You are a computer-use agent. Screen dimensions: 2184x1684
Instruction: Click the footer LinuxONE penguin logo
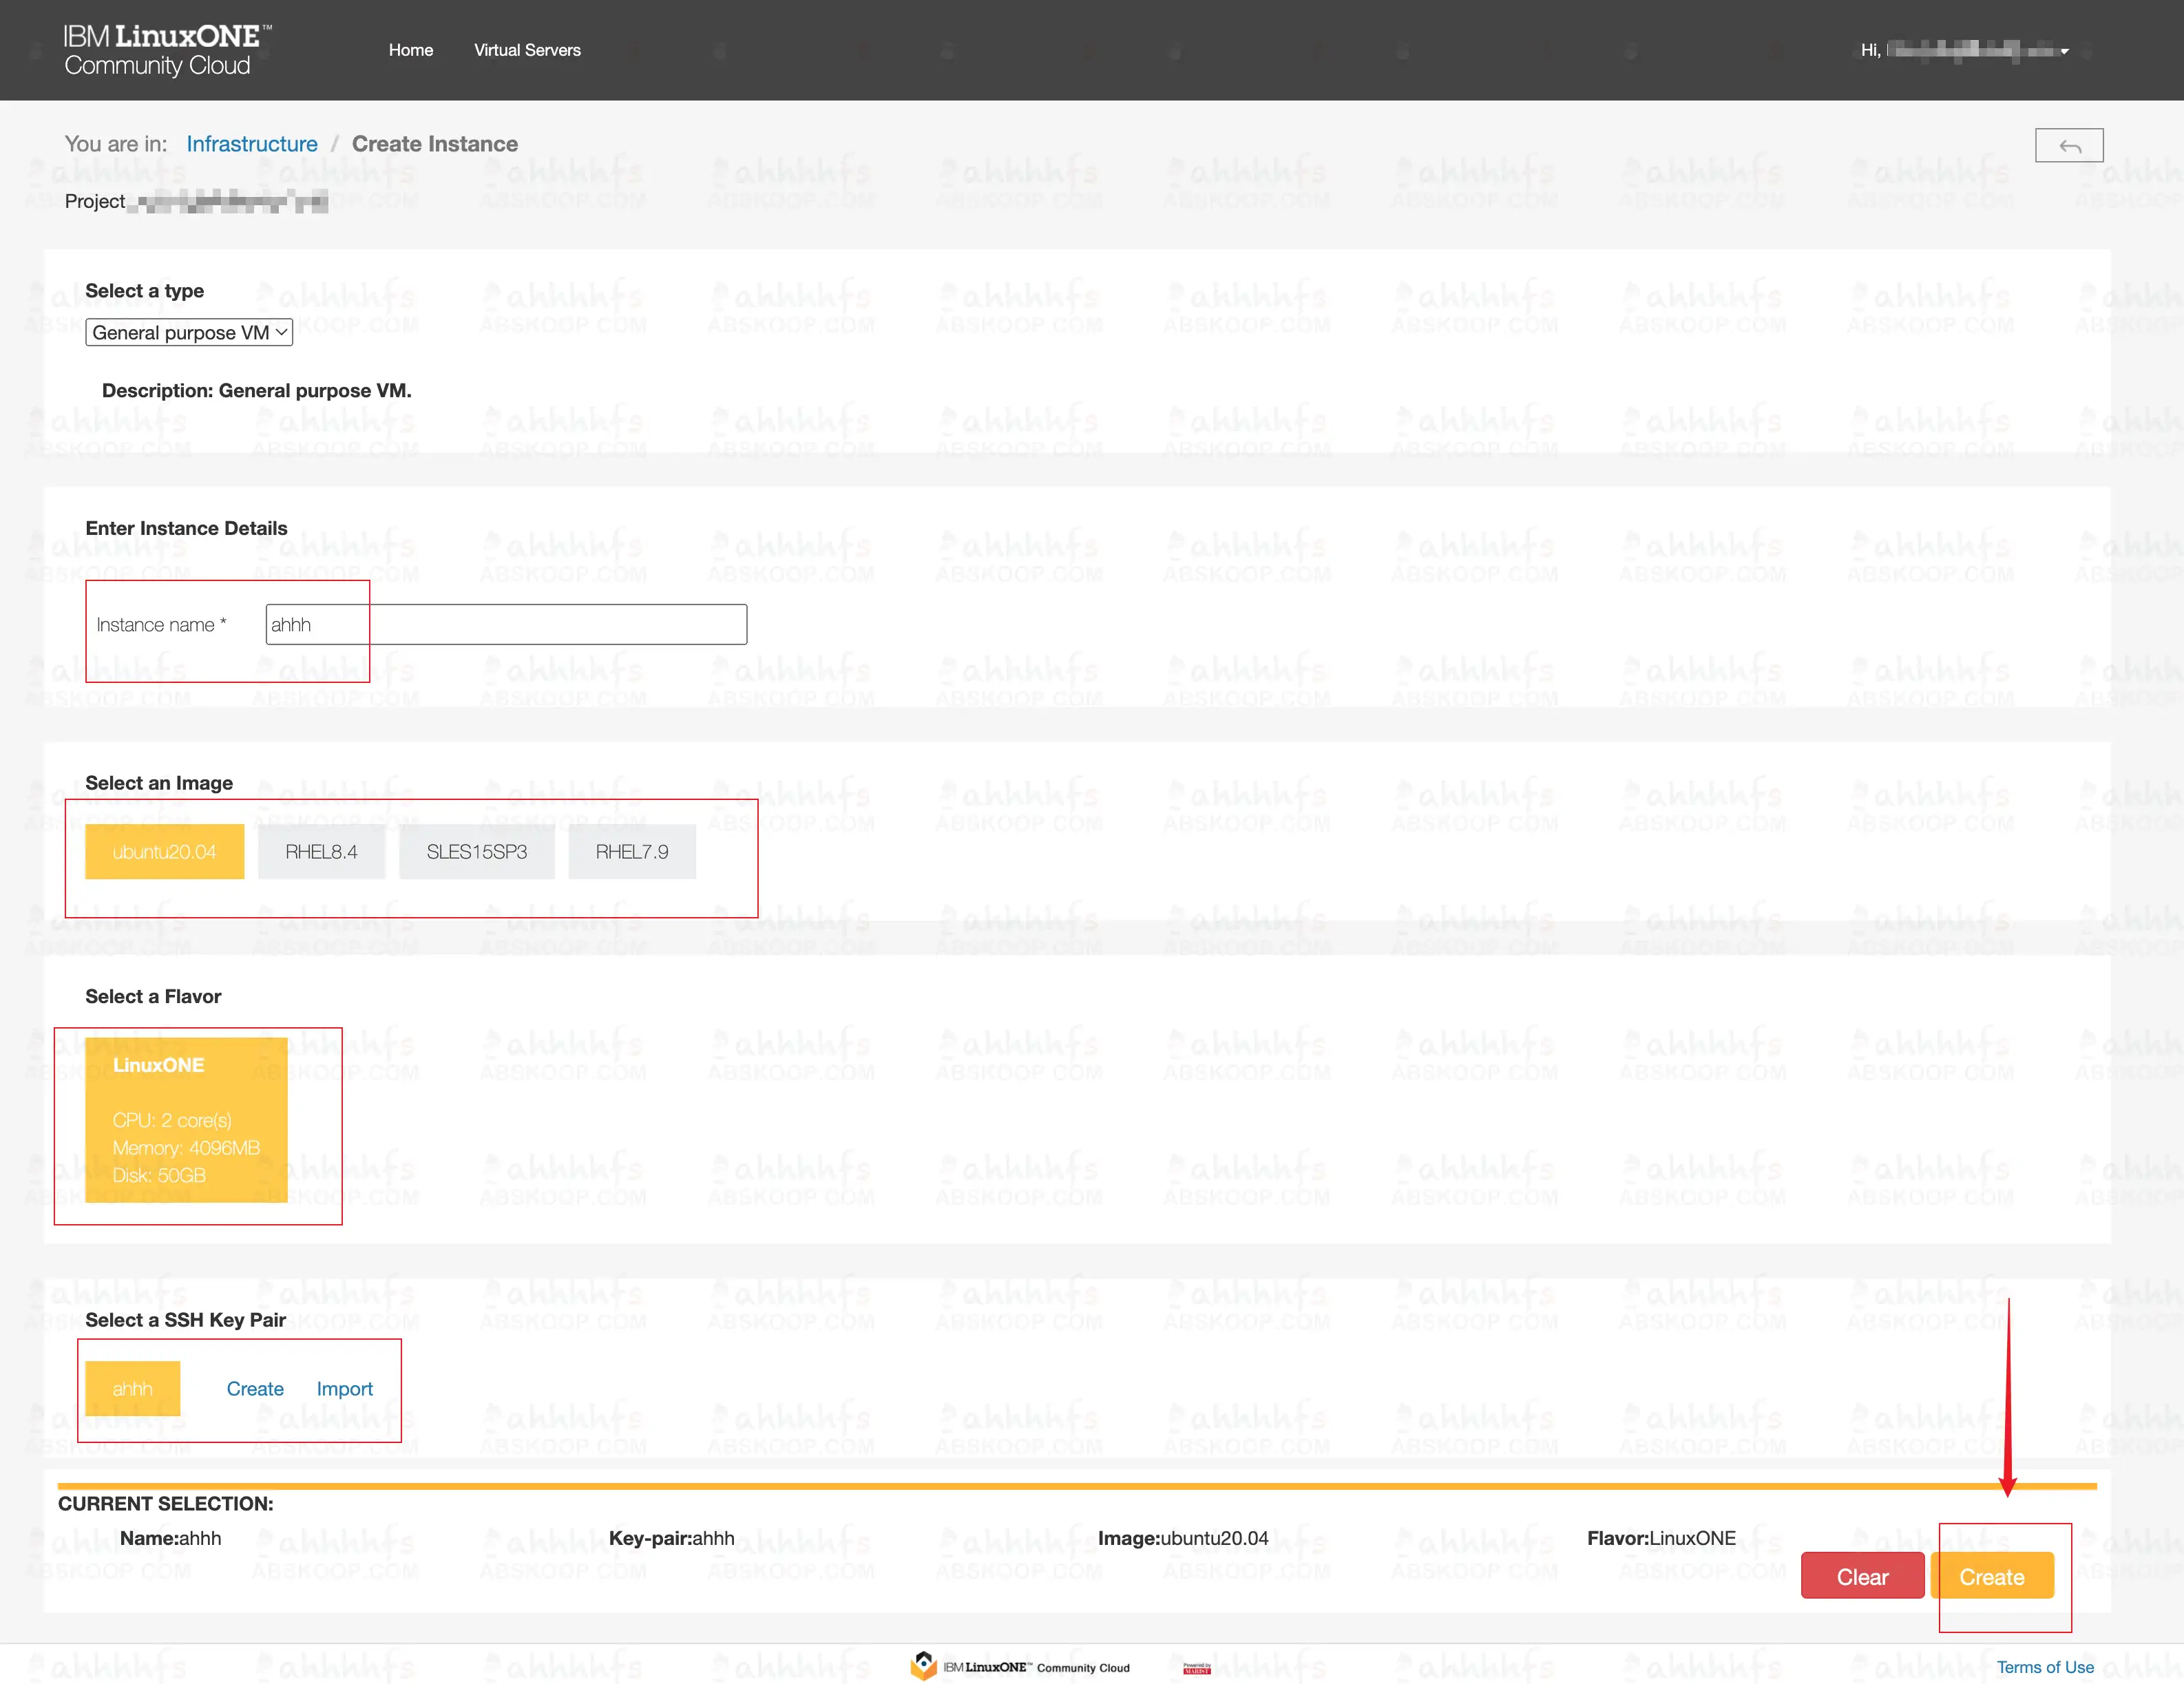point(923,1666)
